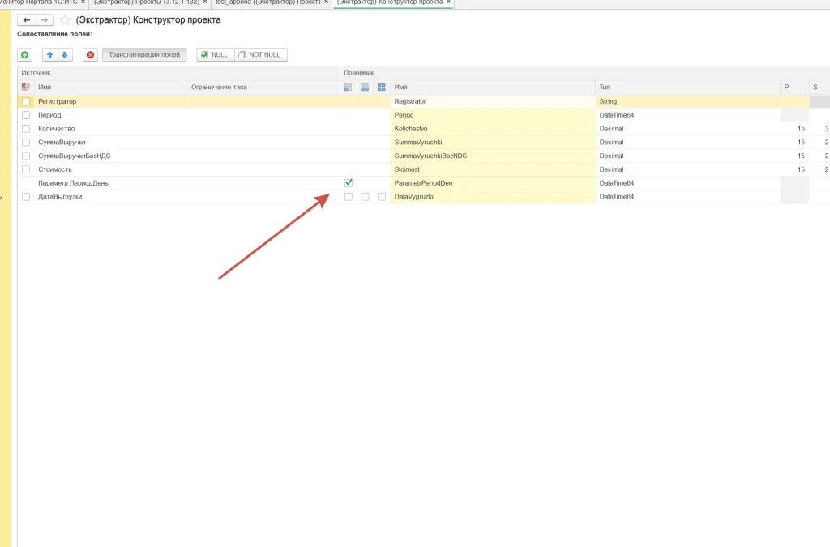Screen dimensions: 830x547
Task: Uncheck the ParametrPeriodDen receiver checkbox
Action: pyautogui.click(x=349, y=183)
